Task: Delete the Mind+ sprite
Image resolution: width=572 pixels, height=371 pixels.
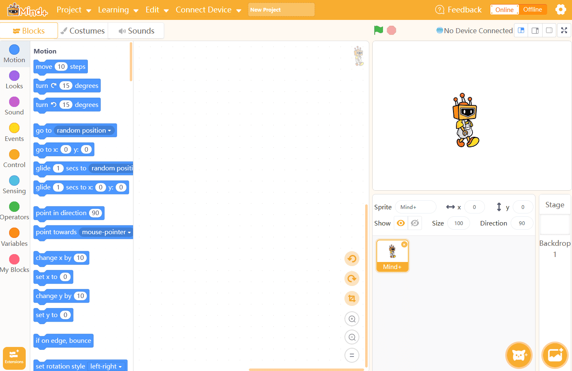Action: [x=404, y=245]
